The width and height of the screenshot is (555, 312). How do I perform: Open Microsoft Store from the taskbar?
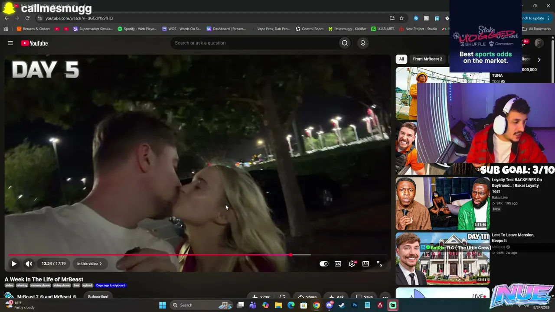pyautogui.click(x=304, y=305)
